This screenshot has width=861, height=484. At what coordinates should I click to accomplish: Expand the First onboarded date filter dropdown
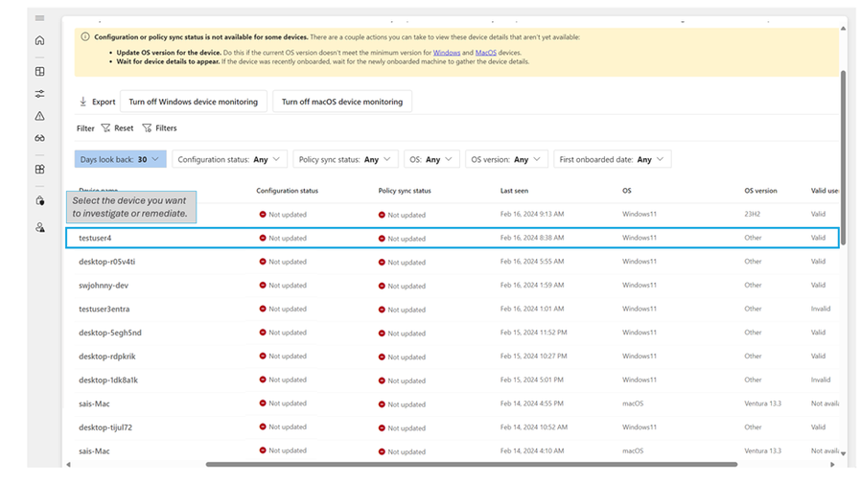[x=613, y=159]
